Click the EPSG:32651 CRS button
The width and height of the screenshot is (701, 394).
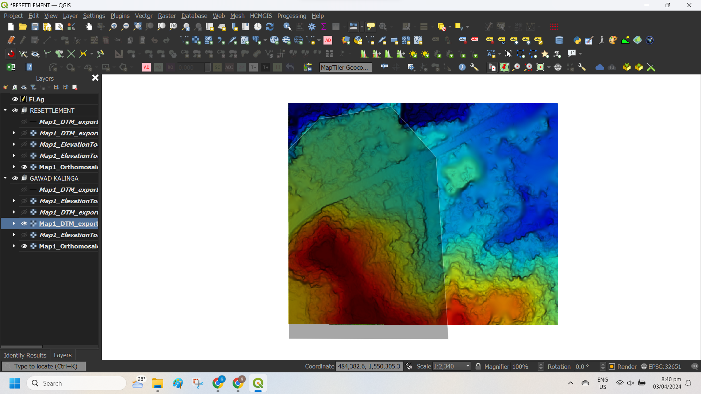[661, 366]
